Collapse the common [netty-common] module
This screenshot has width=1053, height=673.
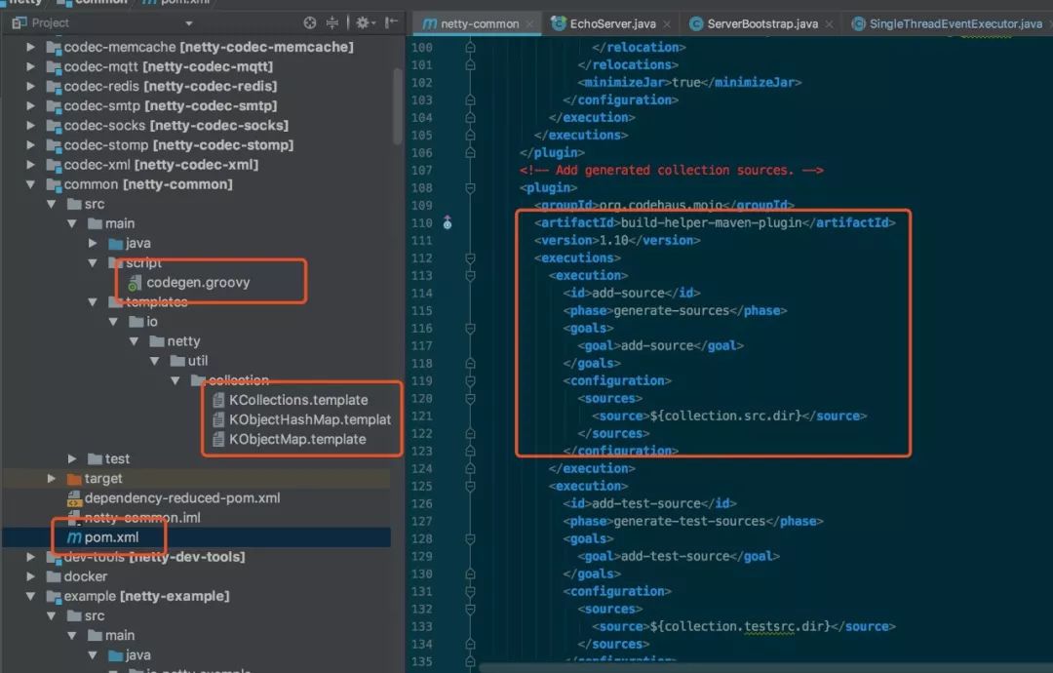click(x=30, y=184)
